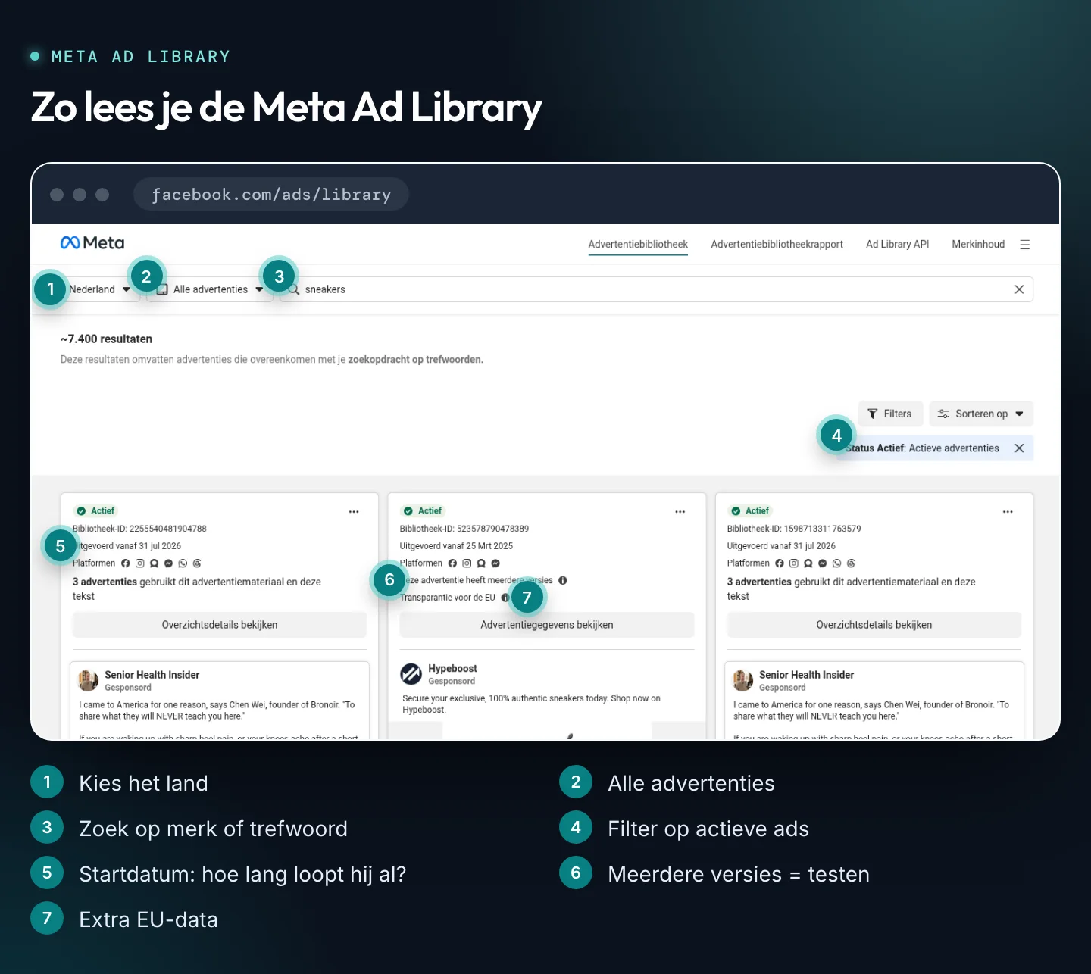Clear the sneakers search query

(1019, 289)
